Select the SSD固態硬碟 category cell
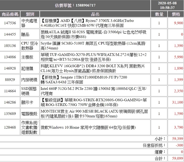 pyautogui.click(x=30, y=91)
